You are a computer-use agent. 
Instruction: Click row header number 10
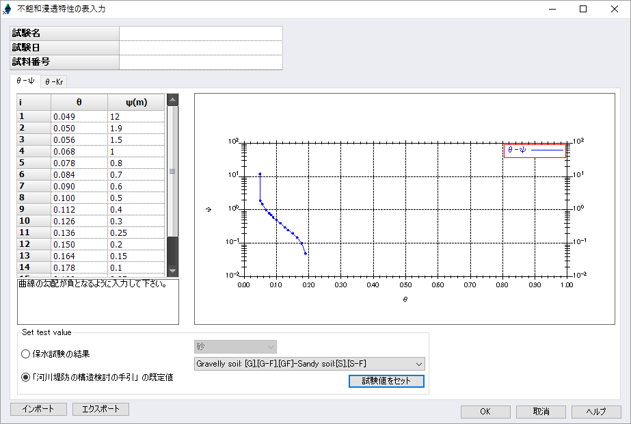(x=33, y=221)
